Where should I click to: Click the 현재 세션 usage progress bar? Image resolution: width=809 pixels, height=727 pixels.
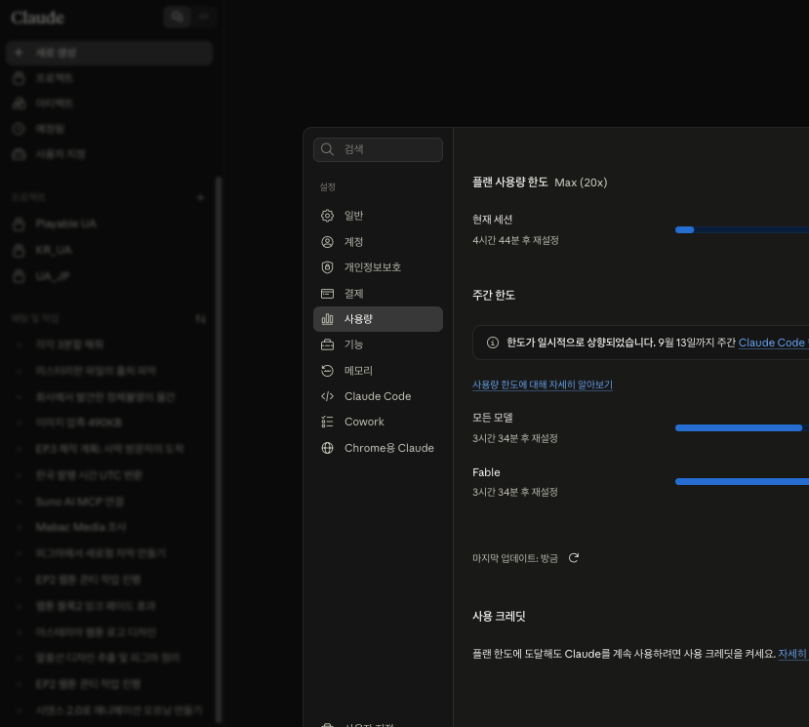pyautogui.click(x=742, y=230)
